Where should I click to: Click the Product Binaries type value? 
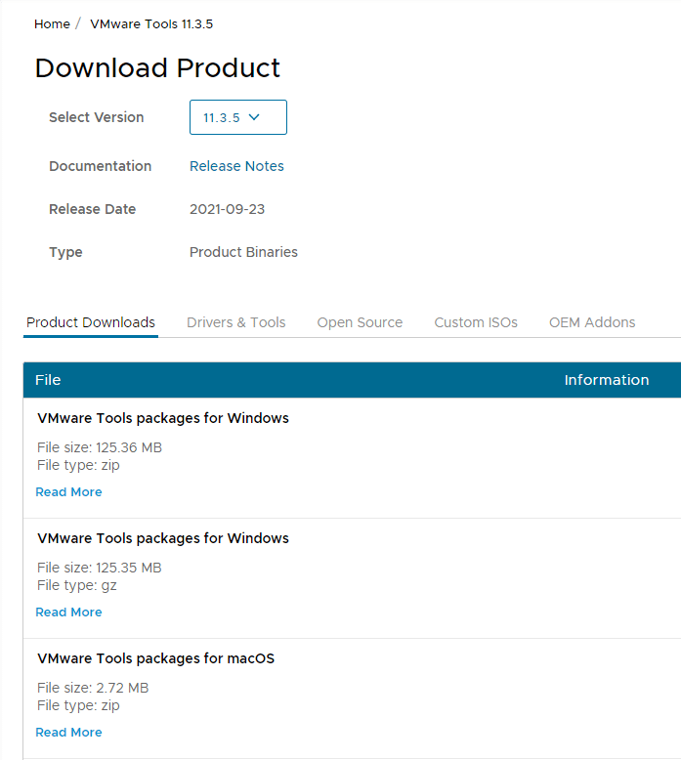point(243,252)
